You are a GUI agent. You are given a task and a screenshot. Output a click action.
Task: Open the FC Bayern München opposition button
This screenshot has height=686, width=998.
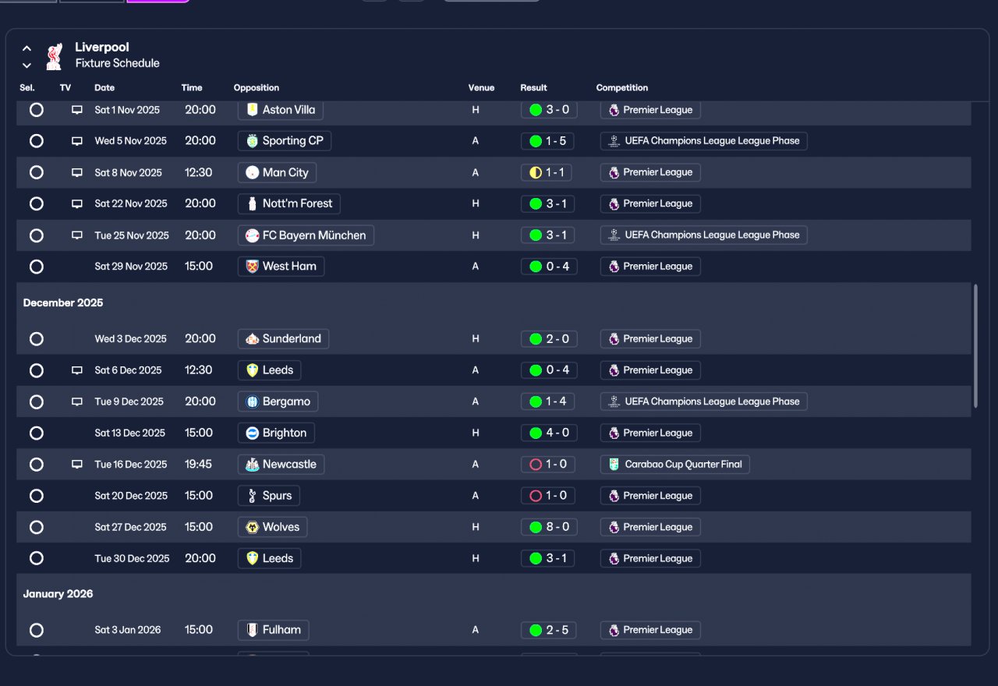click(x=306, y=235)
